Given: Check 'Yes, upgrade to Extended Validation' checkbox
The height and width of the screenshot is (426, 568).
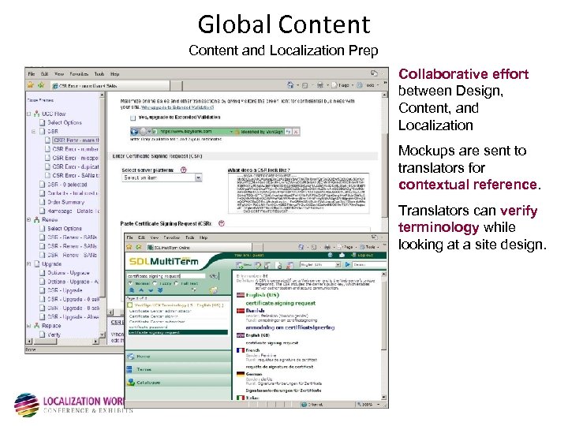Looking at the screenshot, I should click(x=133, y=118).
